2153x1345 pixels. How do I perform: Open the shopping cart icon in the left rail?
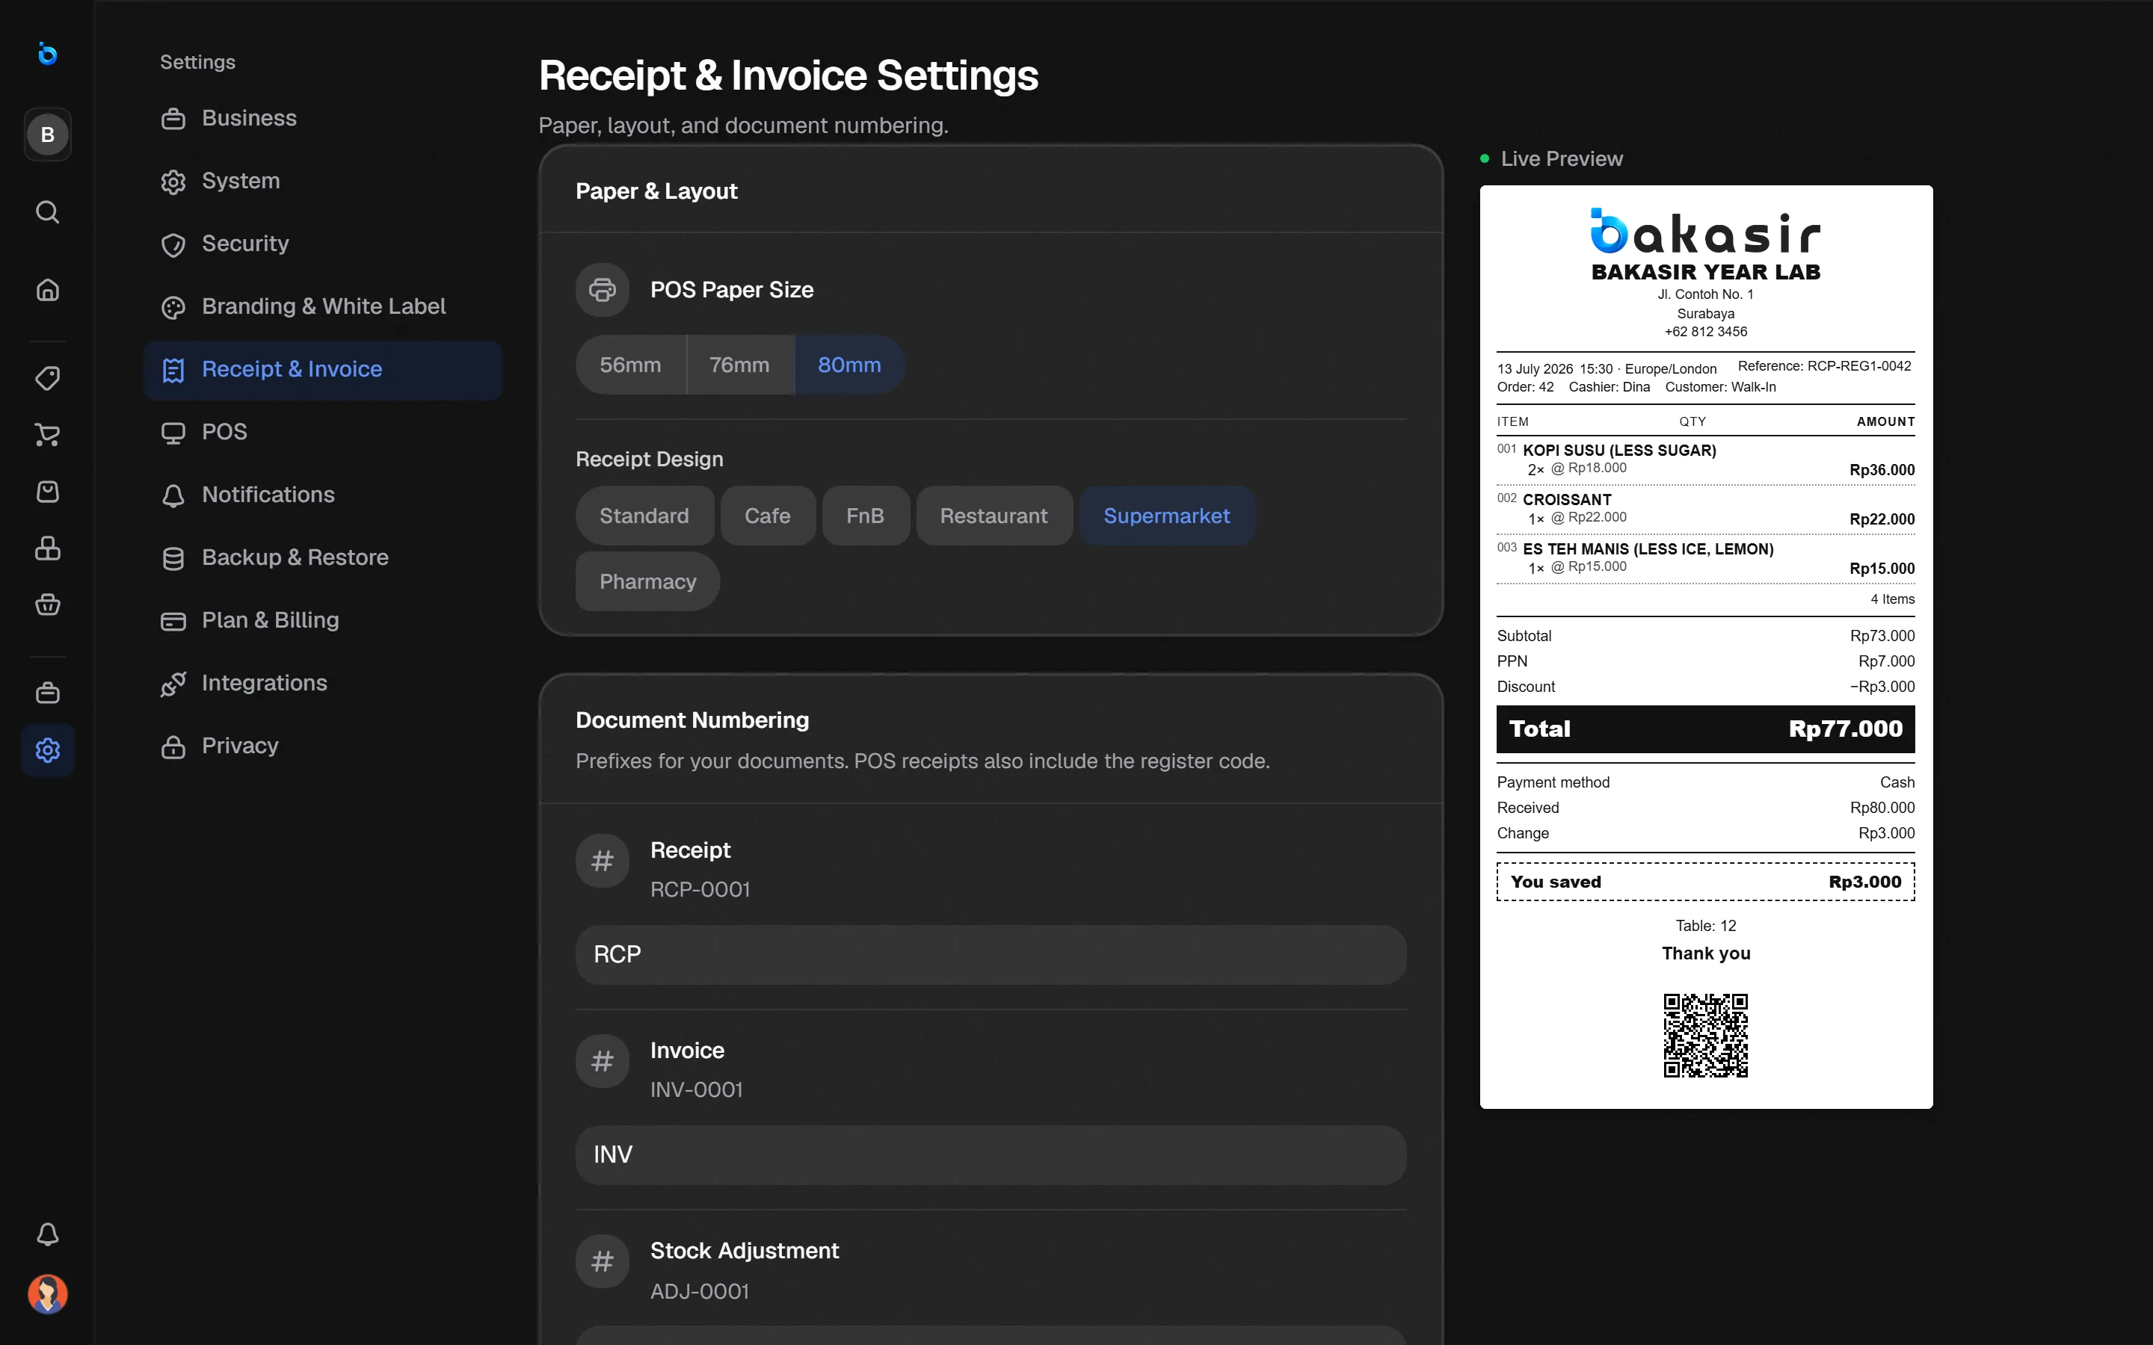[47, 435]
